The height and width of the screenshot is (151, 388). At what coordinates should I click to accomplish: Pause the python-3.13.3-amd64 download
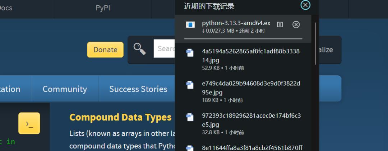click(x=280, y=24)
